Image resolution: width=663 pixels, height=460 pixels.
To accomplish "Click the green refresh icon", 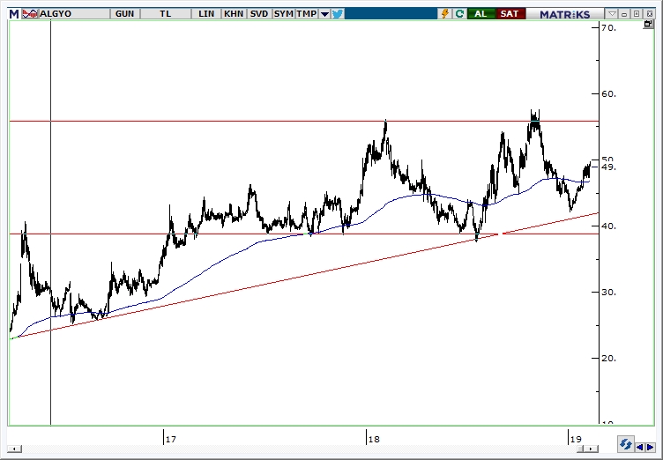I will point(459,14).
